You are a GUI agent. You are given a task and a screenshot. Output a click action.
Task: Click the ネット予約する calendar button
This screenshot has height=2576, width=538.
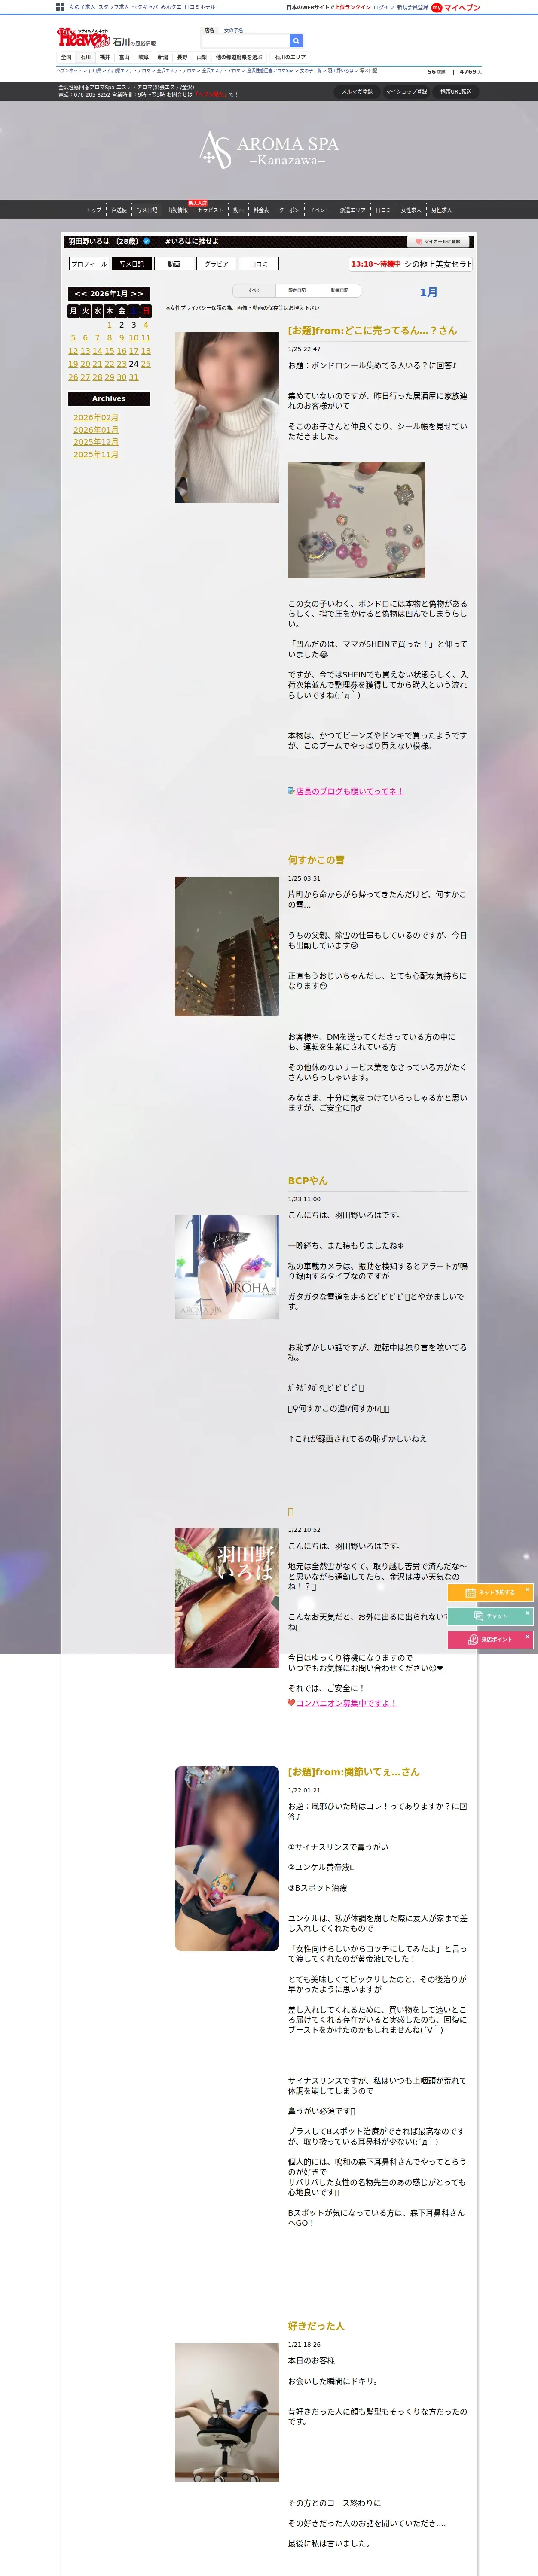[x=490, y=1592]
